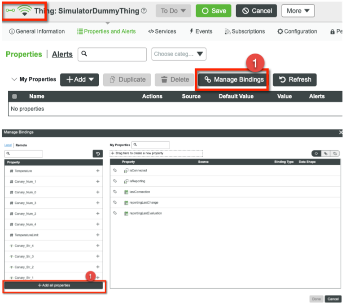
Task: Click the unbound icon for reportingLastChange
Action: click(x=115, y=202)
